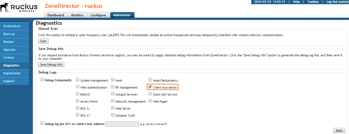The height and width of the screenshot is (134, 349).
Task: Open Support in sidebar
Action: 15,81
